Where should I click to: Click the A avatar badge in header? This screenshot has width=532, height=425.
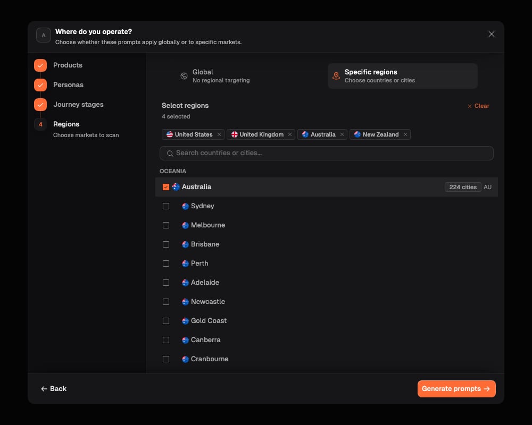coord(44,35)
